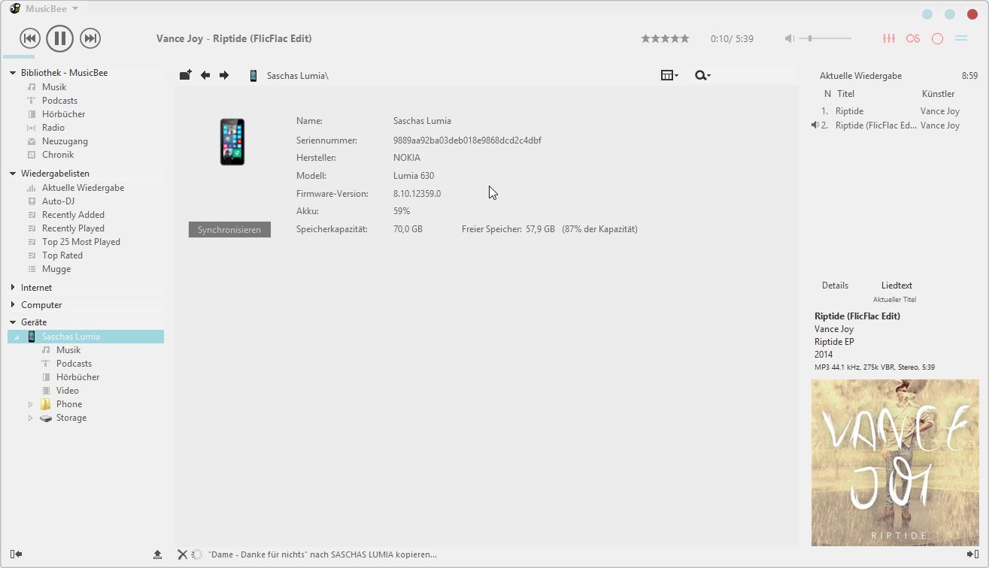Click the Podcasts icon under Bibliothek
This screenshot has width=989, height=568.
tap(32, 101)
